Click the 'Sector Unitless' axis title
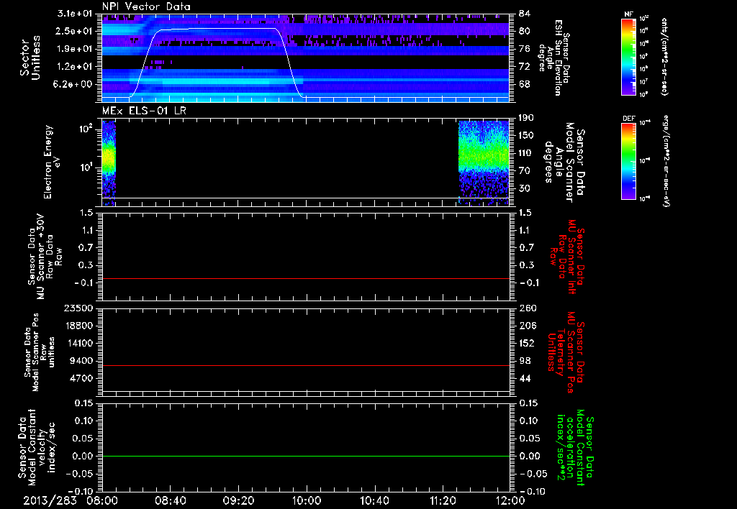This screenshot has width=737, height=509. click(x=30, y=58)
